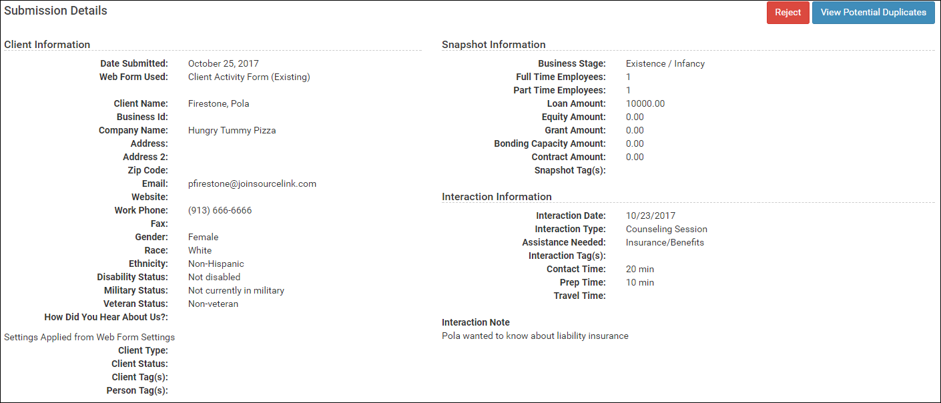This screenshot has height=403, width=941.
Task: Select the Zip Code label
Action: 147,170
